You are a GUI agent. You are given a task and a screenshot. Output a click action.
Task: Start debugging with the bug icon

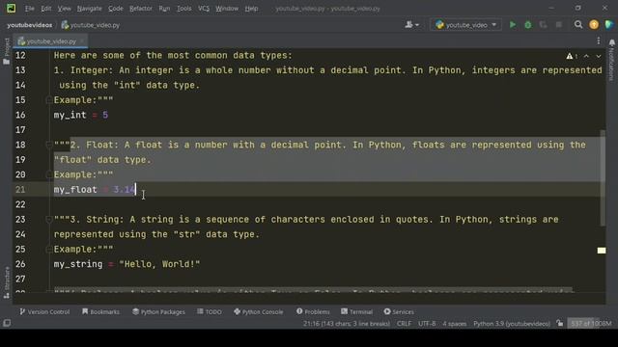pyautogui.click(x=528, y=25)
